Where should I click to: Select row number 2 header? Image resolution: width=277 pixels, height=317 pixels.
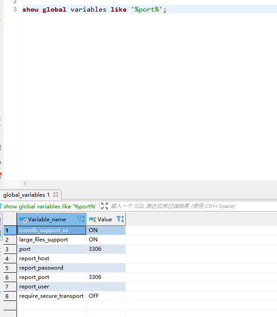10,240
